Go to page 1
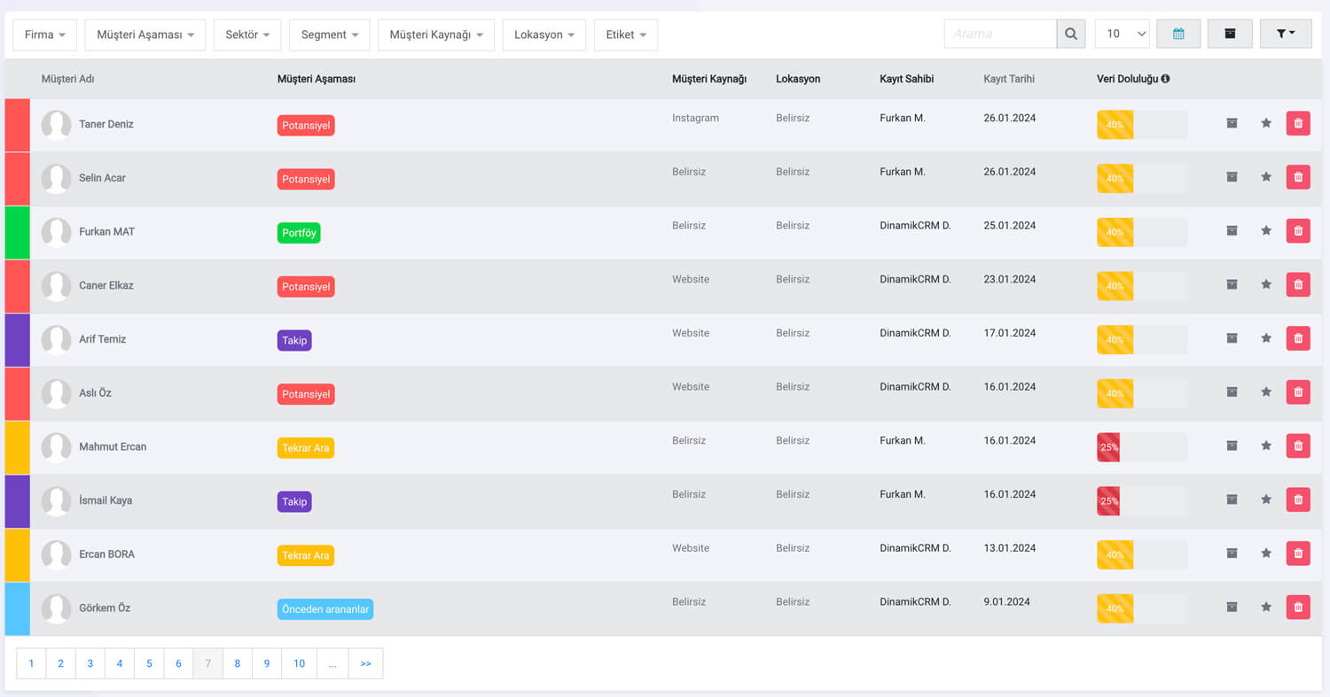Viewport: 1330px width, 697px height. 31,663
